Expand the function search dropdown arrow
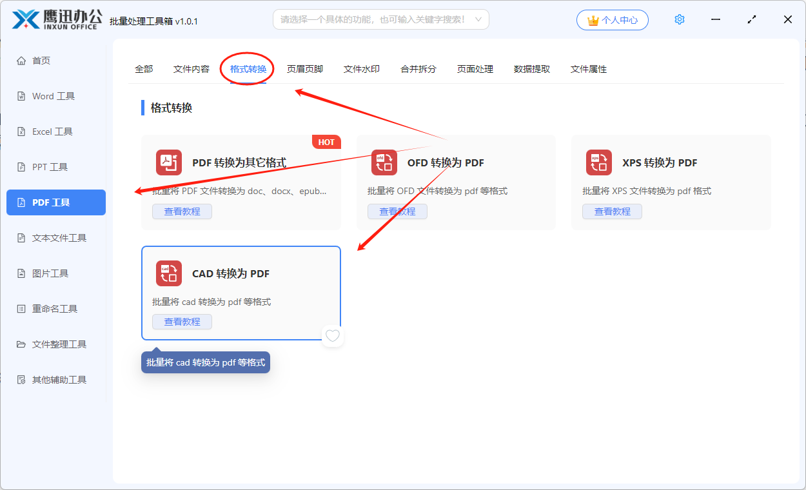The image size is (806, 490). click(478, 19)
